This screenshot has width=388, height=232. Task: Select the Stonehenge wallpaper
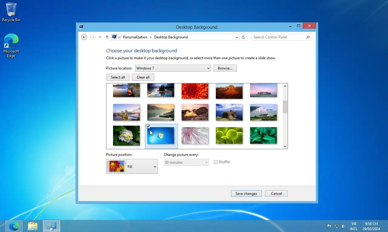point(263,90)
